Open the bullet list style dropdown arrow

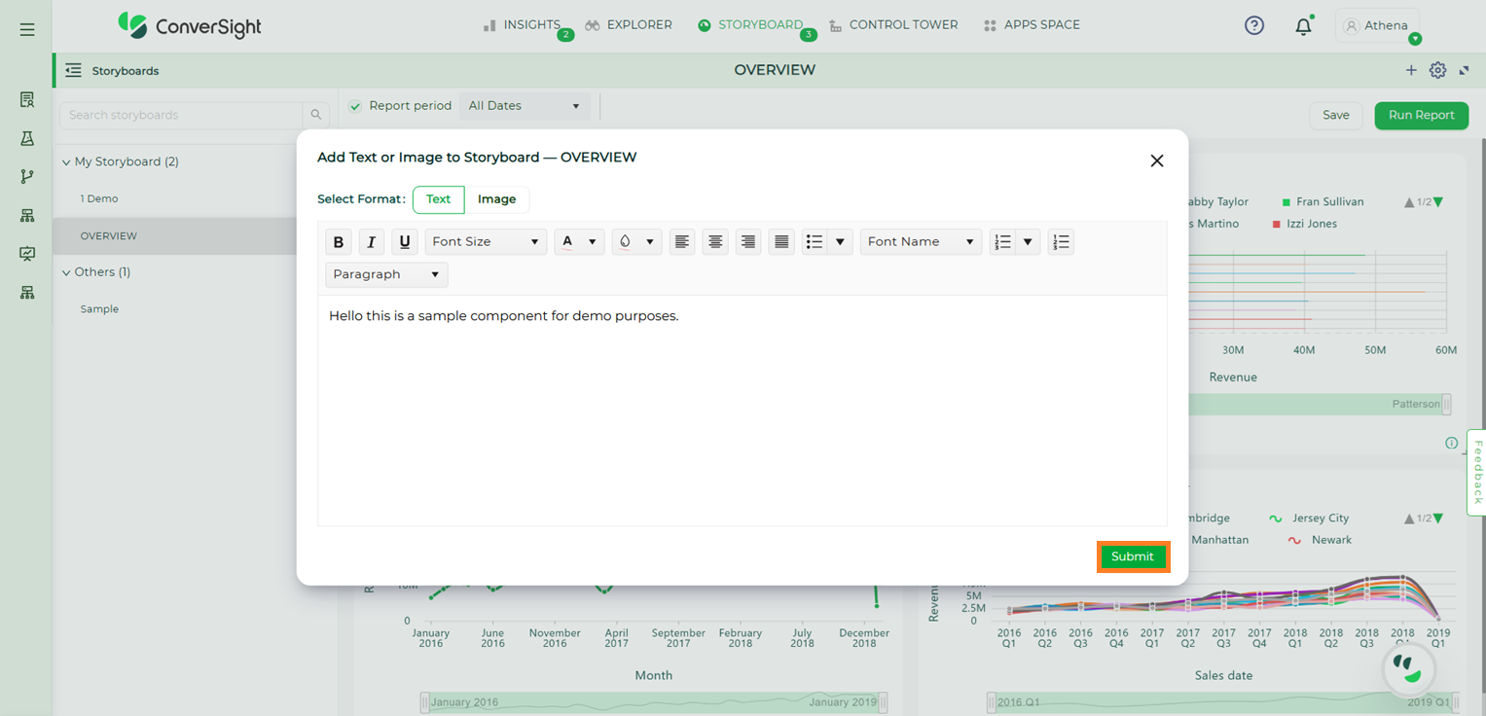[x=840, y=242]
